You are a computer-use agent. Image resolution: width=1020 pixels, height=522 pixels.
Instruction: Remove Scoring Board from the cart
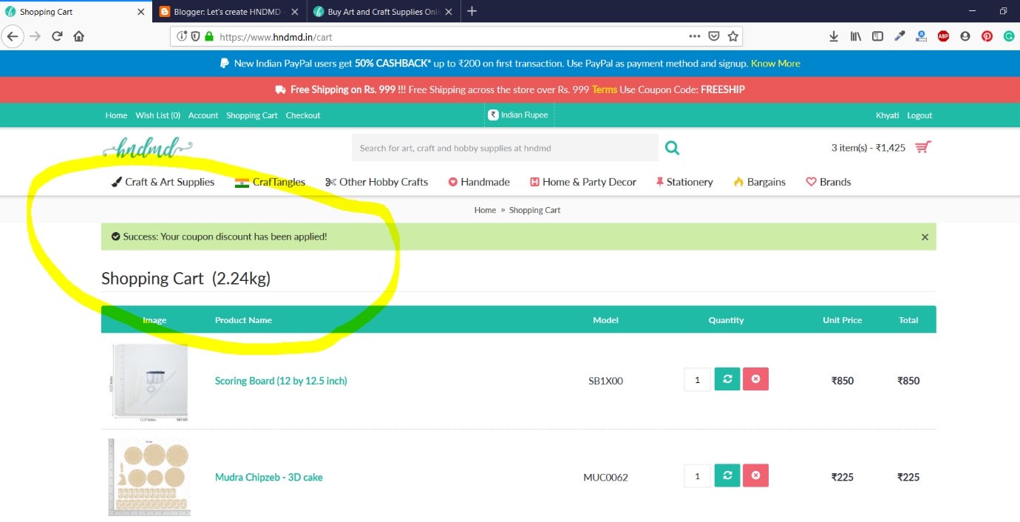coord(755,379)
